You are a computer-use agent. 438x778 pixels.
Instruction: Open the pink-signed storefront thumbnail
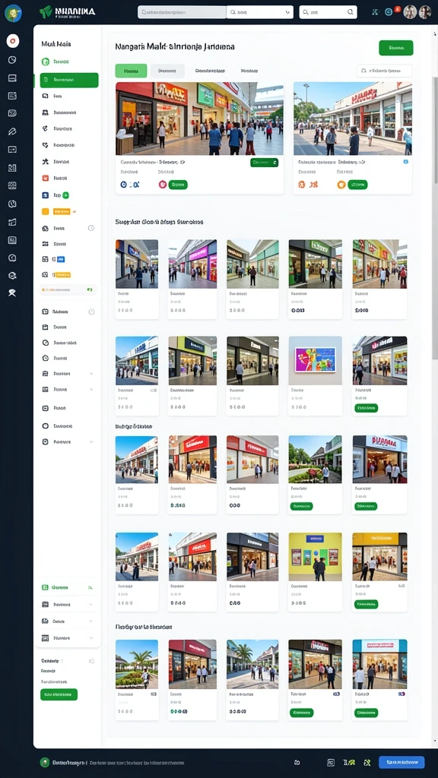point(192,264)
